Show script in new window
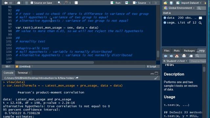This screenshot has width=210, height=118. click(18, 3)
